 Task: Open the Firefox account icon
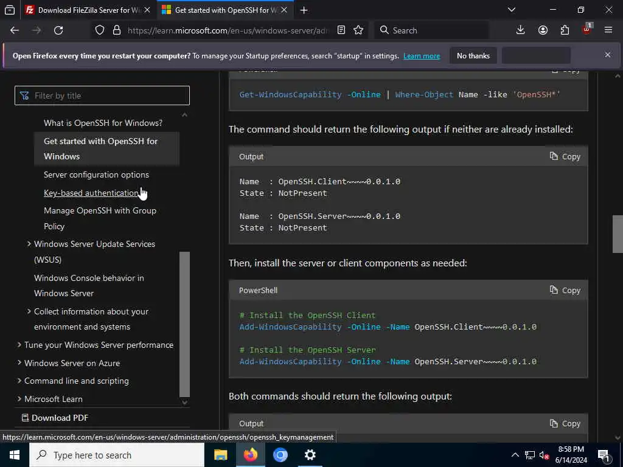(x=543, y=30)
